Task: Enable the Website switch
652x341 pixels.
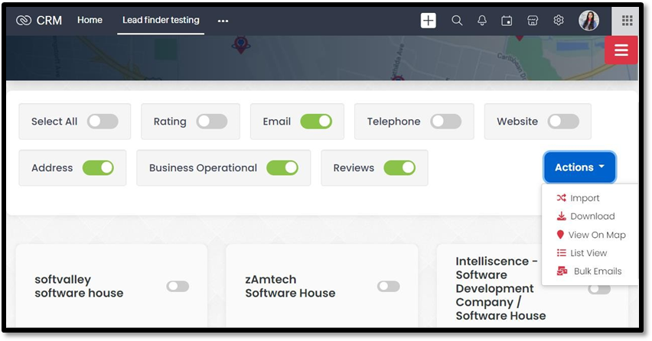Action: point(563,122)
